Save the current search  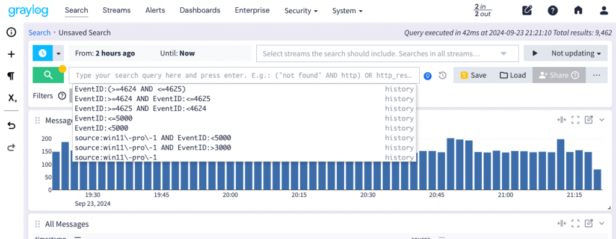pos(473,75)
